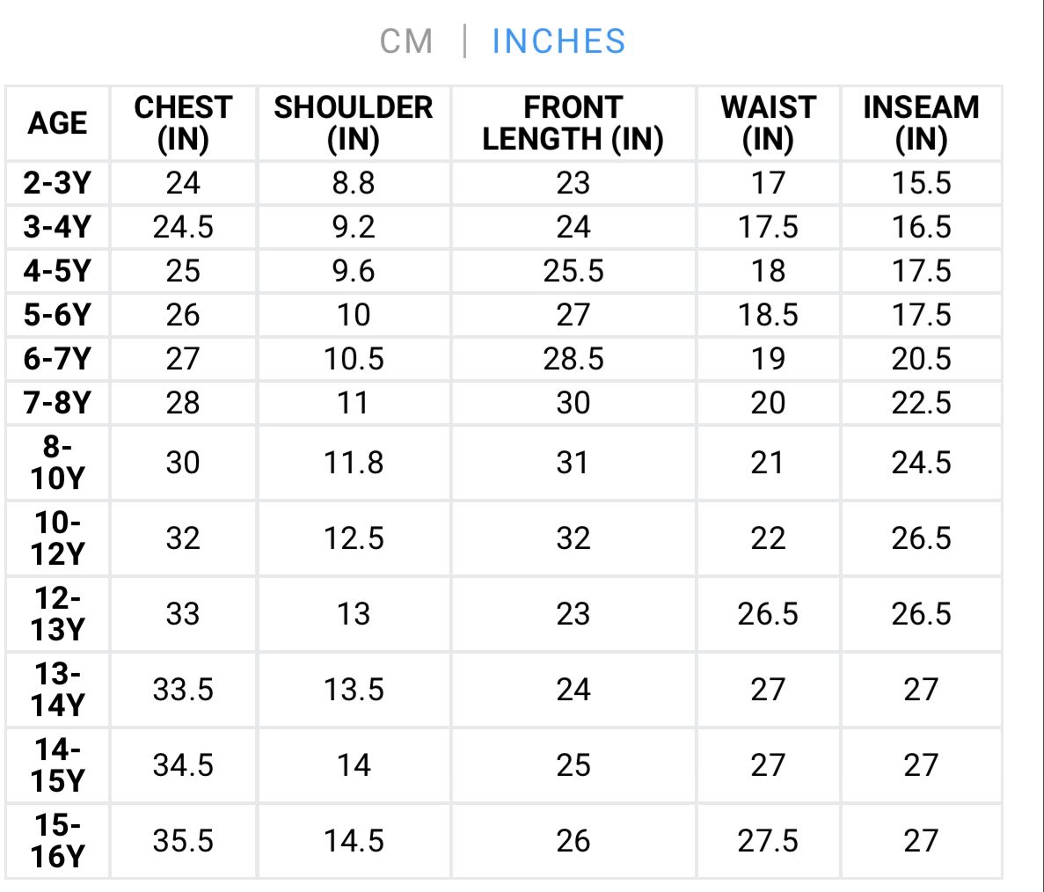The height and width of the screenshot is (892, 1044).
Task: Click inseam value 20.5 for 6-7Y
Action: [921, 359]
